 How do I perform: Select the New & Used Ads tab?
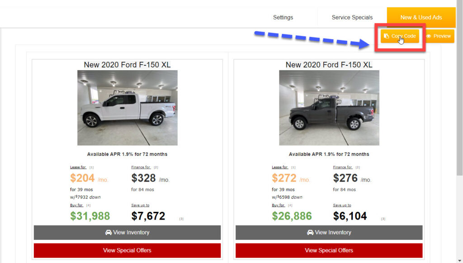421,18
